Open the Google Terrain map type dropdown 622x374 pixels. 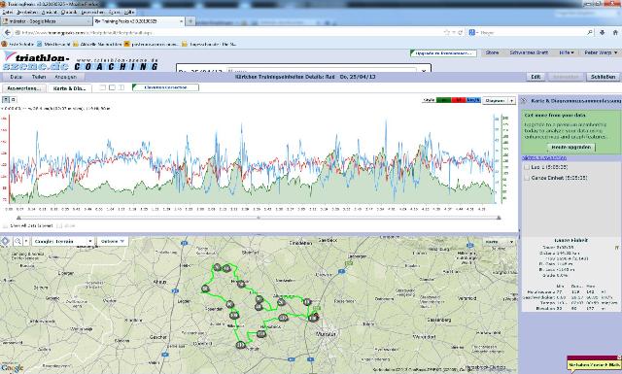click(62, 241)
